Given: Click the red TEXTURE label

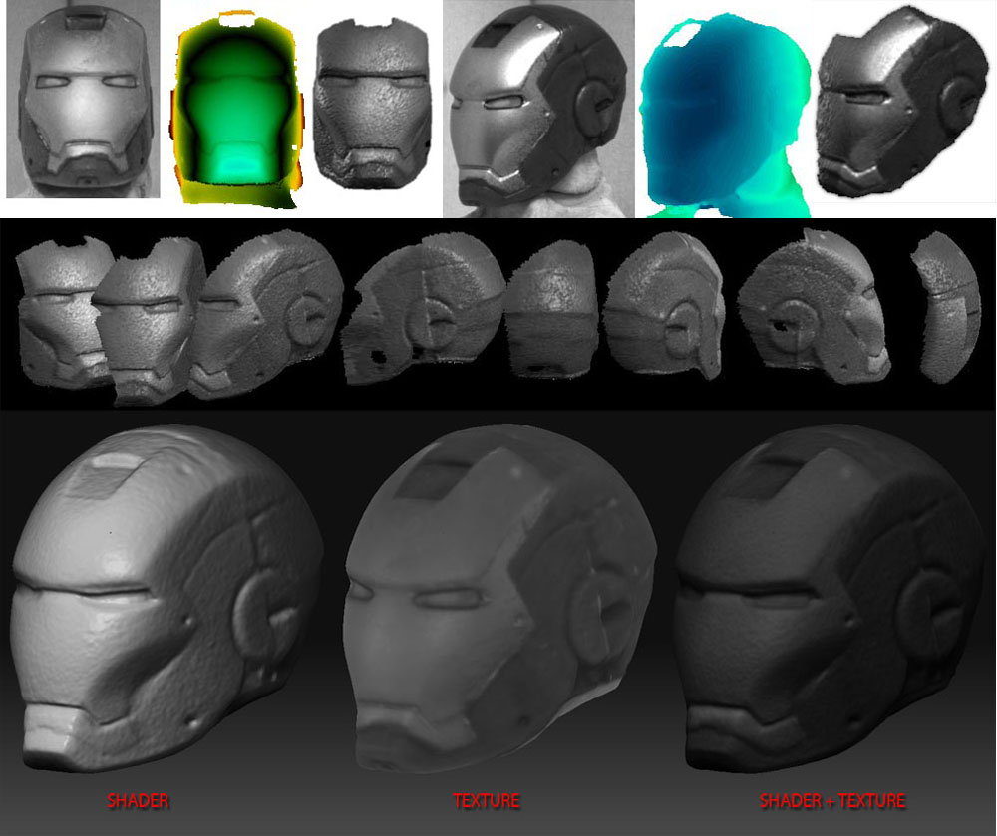Looking at the screenshot, I should 486,800.
